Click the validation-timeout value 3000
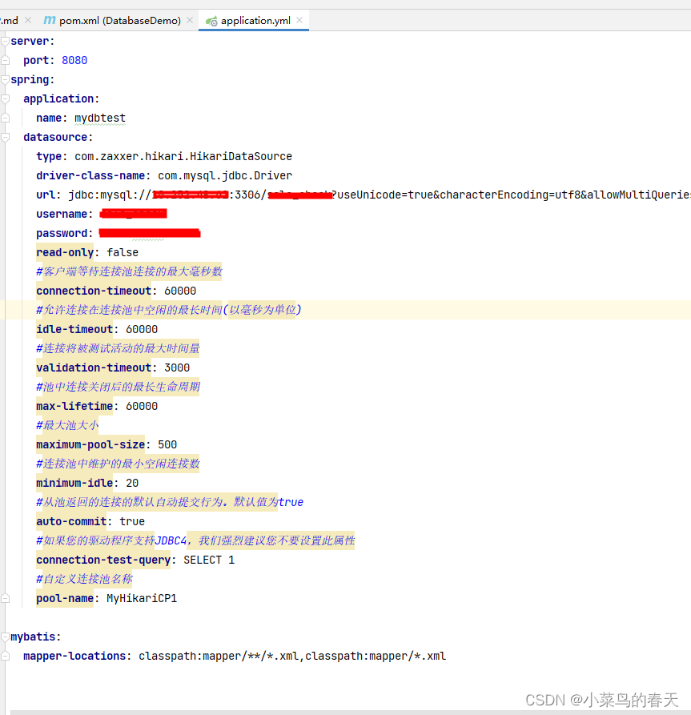Screen dimensions: 691x715 click(177, 368)
